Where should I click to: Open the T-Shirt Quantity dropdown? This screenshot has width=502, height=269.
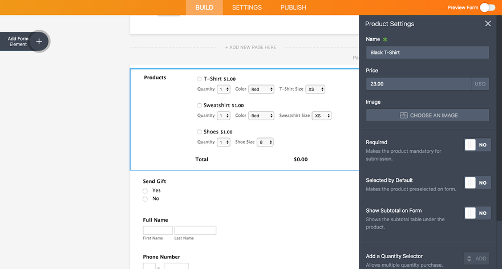[x=224, y=89]
